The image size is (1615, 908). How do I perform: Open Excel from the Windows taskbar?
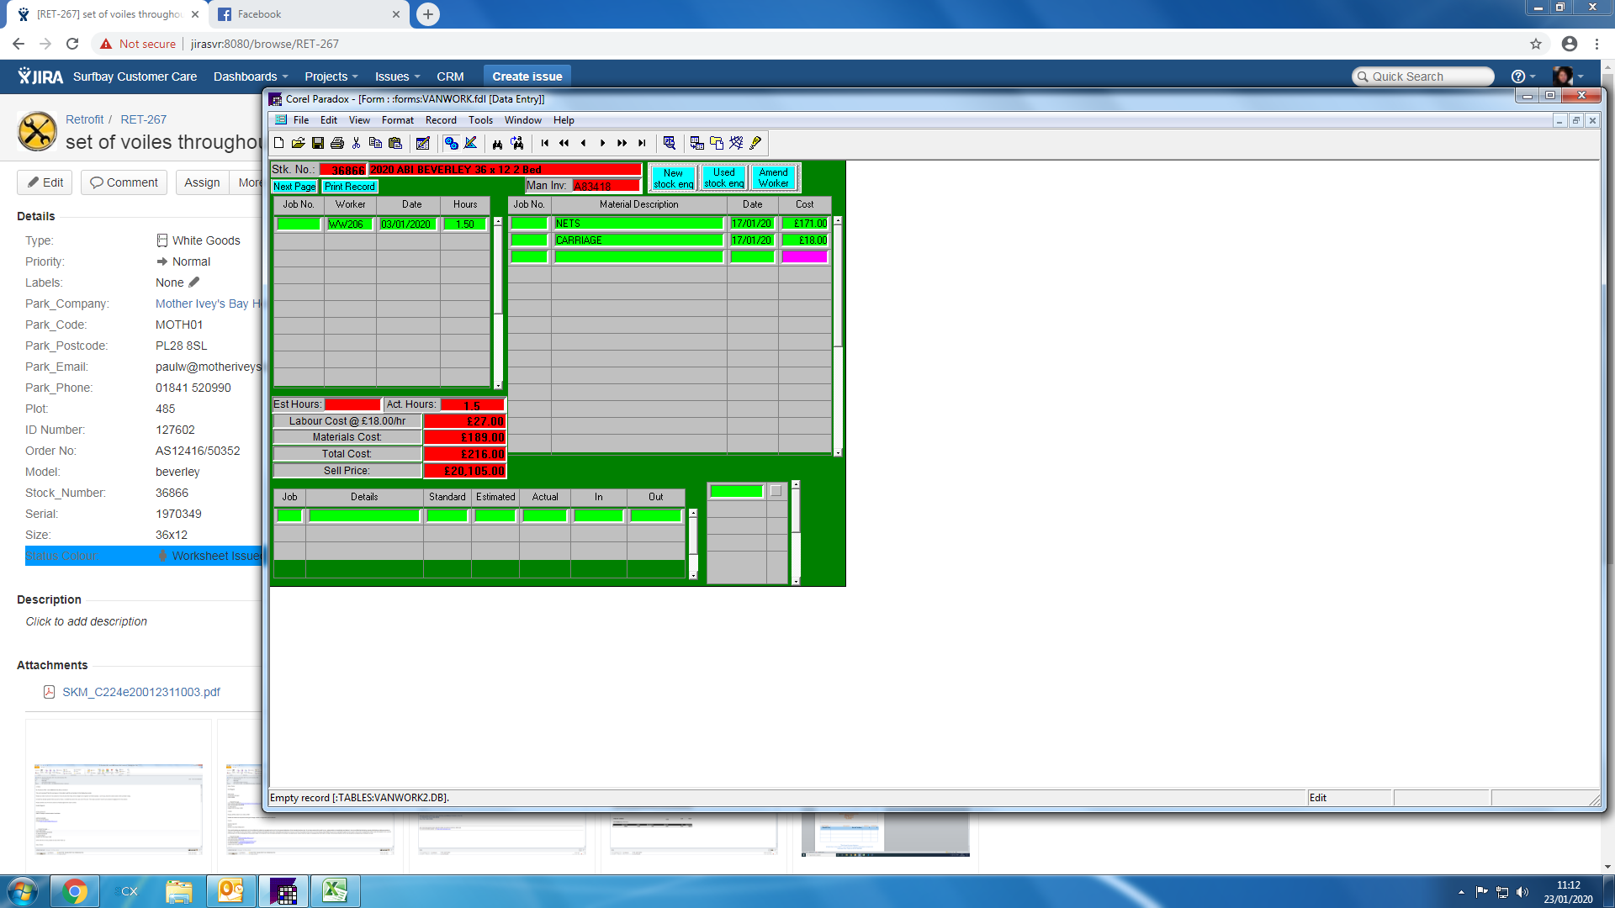tap(335, 891)
